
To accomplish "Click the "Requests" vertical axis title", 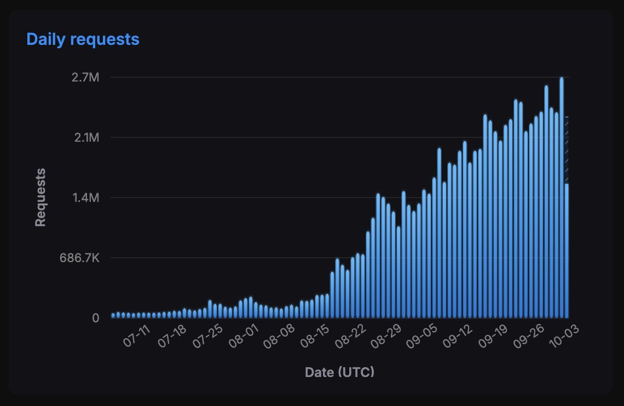I will point(41,198).
